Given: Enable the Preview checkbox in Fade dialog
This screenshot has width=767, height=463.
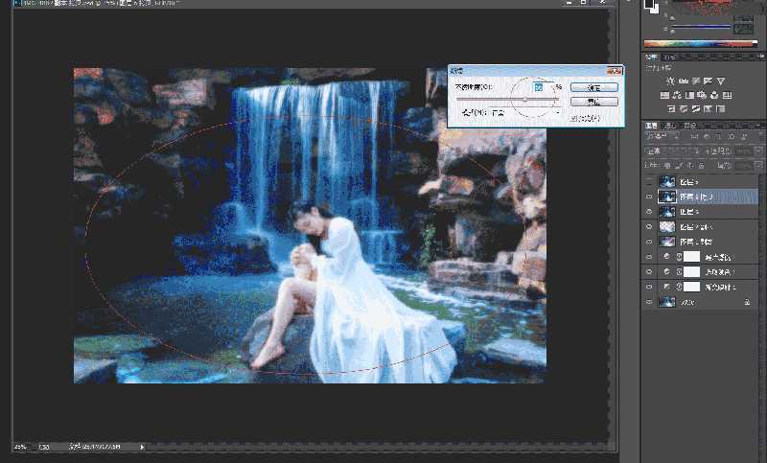Looking at the screenshot, I should [572, 118].
